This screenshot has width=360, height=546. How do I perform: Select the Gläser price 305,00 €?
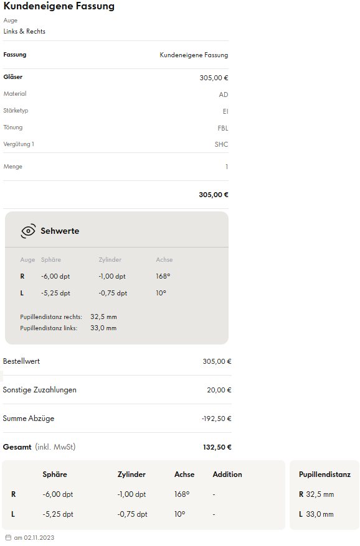click(214, 78)
